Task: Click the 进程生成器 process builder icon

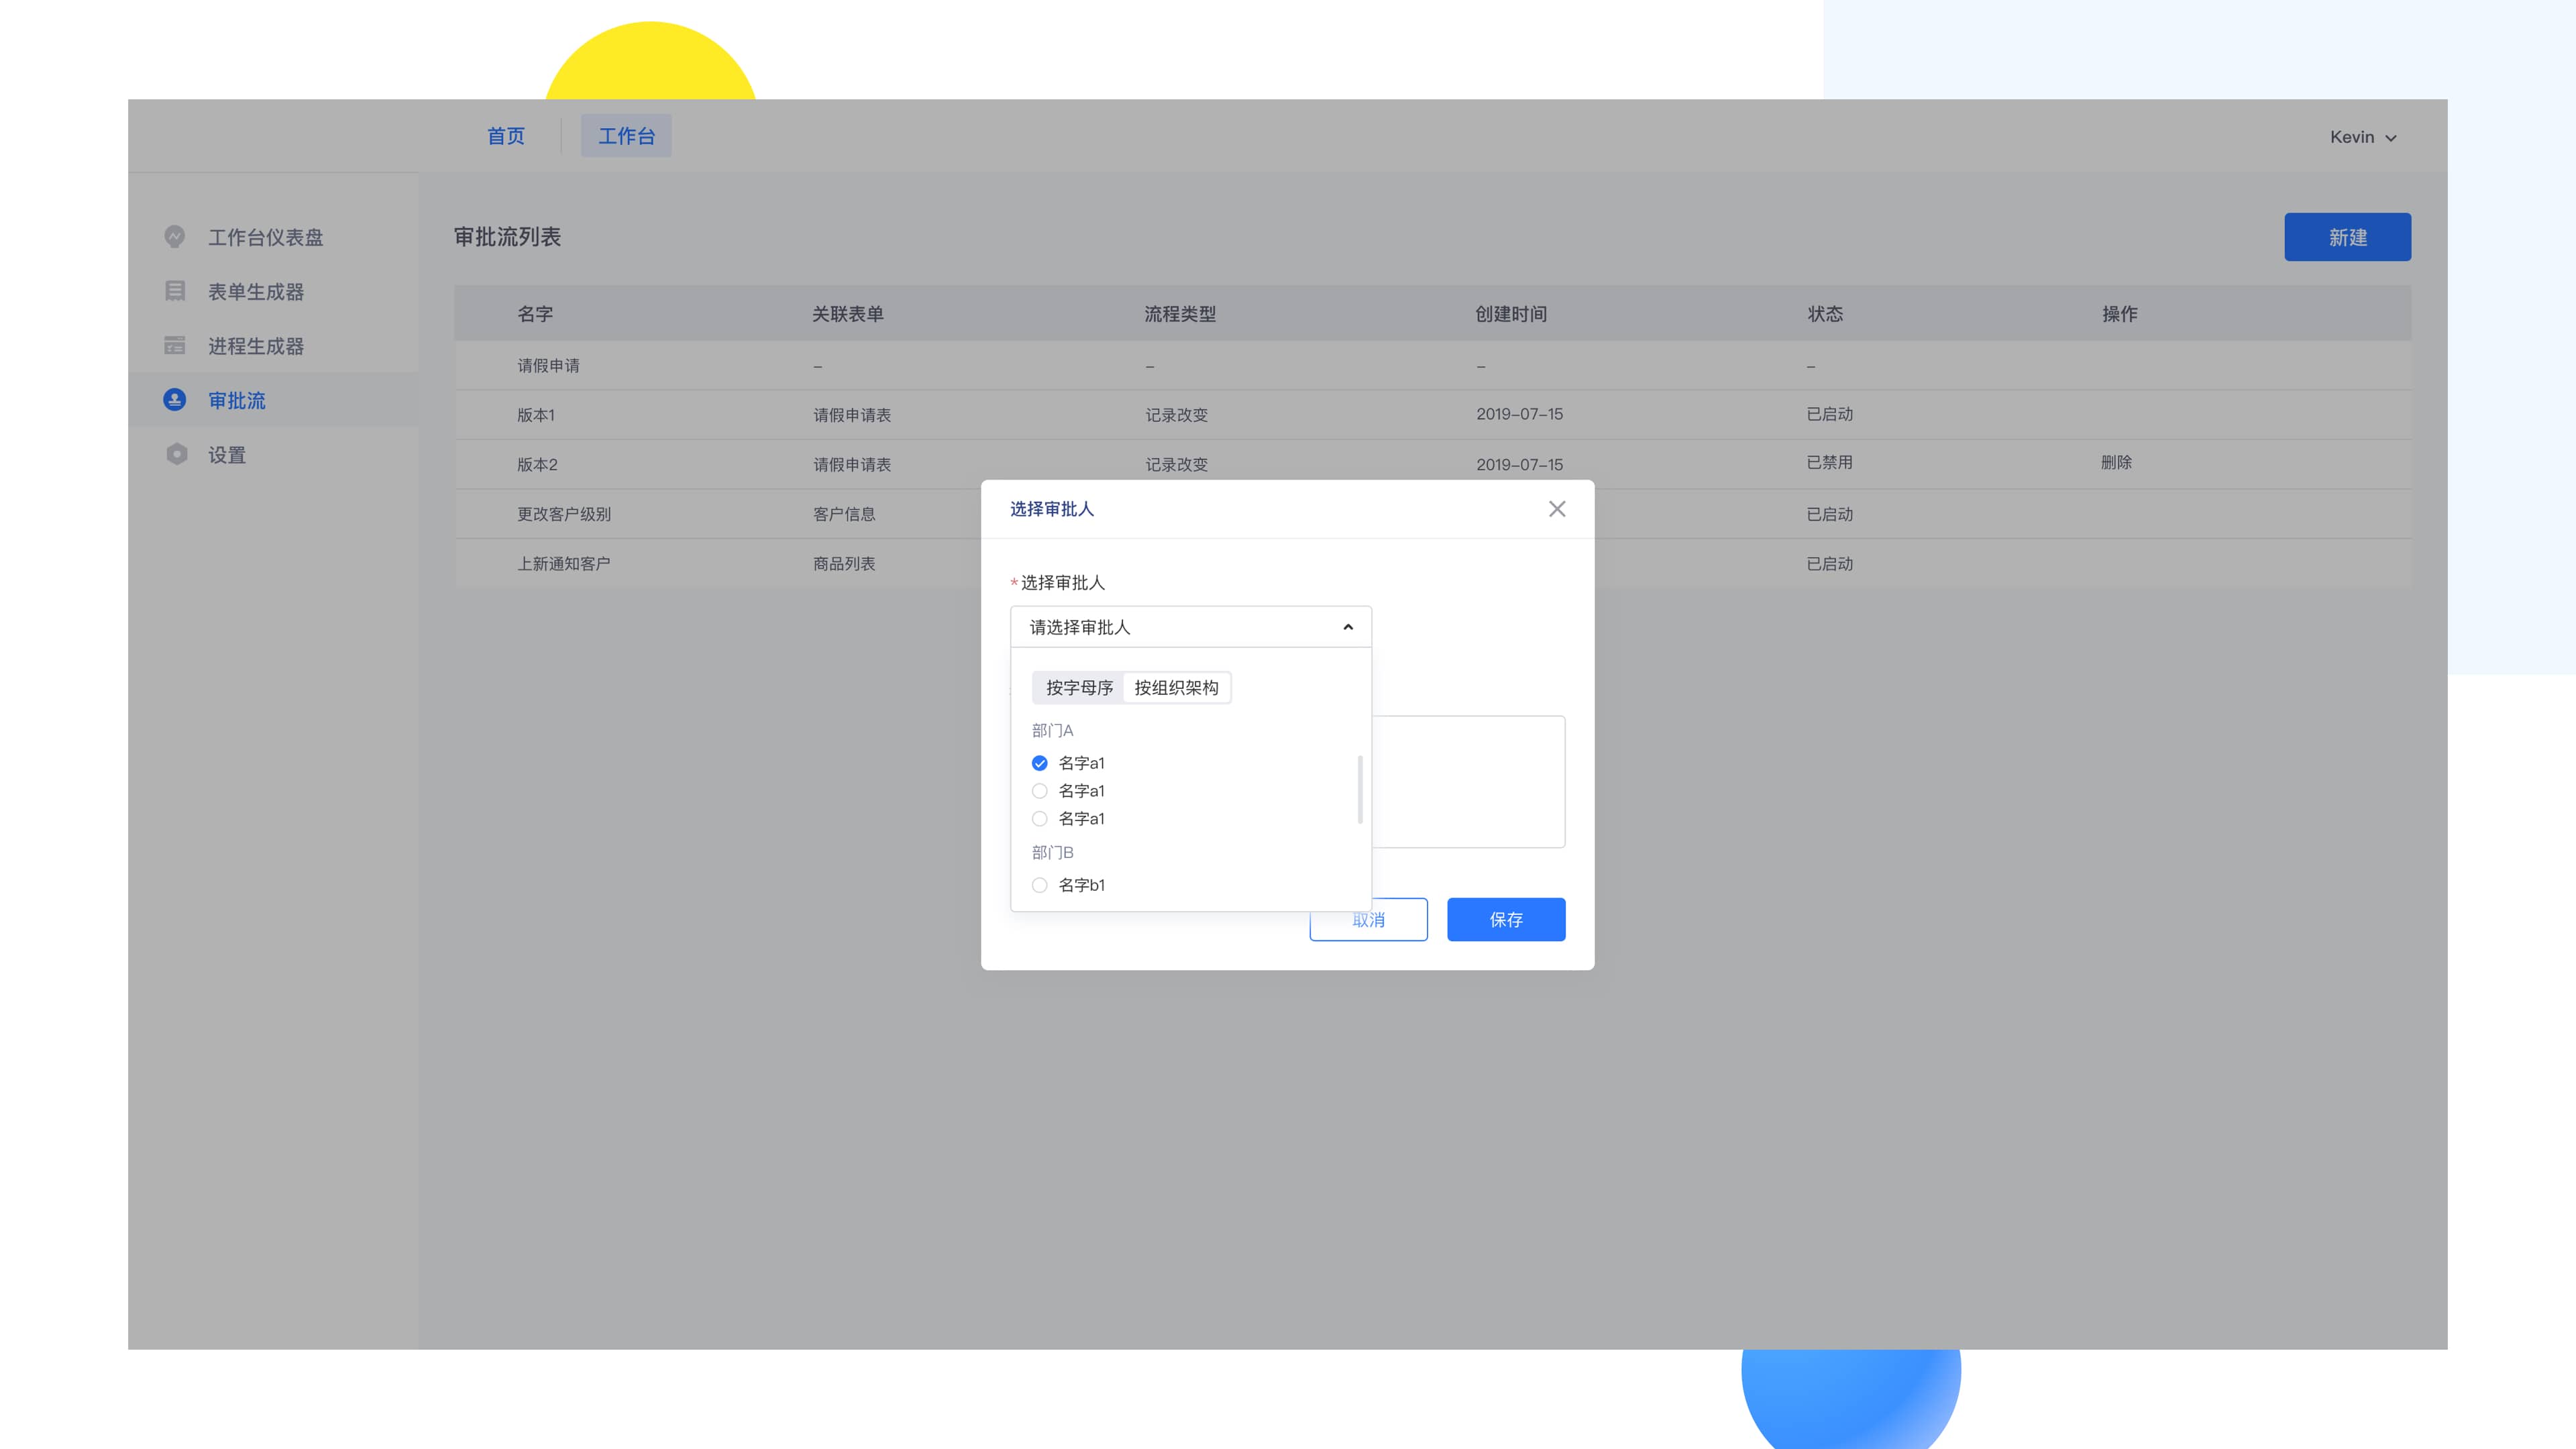Action: pyautogui.click(x=175, y=345)
